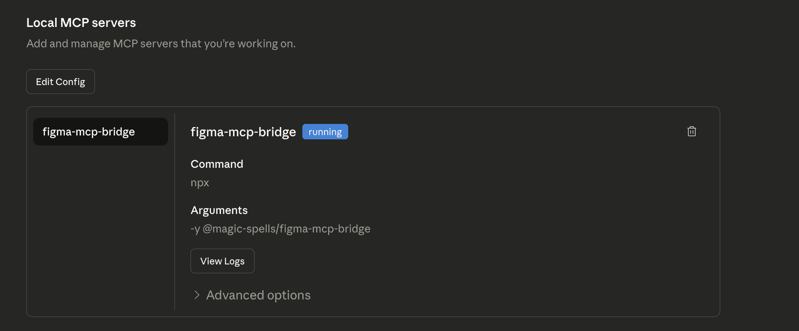Screen dimensions: 799x331
Task: Click the Arguments label
Action: coord(219,210)
